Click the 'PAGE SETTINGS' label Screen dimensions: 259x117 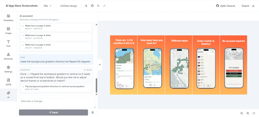[32, 89]
